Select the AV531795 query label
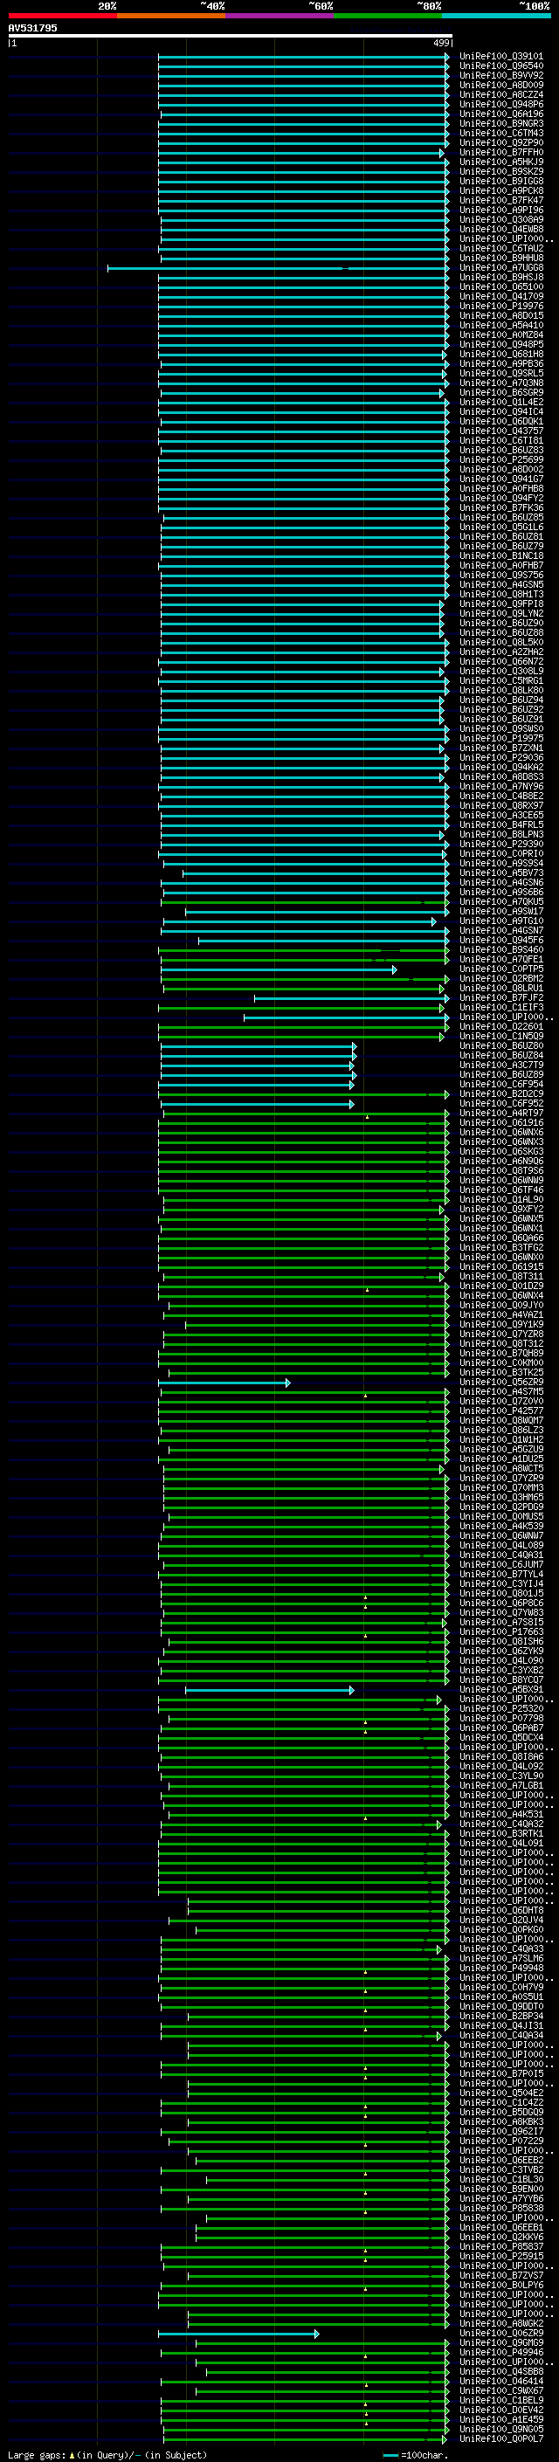 [32, 28]
